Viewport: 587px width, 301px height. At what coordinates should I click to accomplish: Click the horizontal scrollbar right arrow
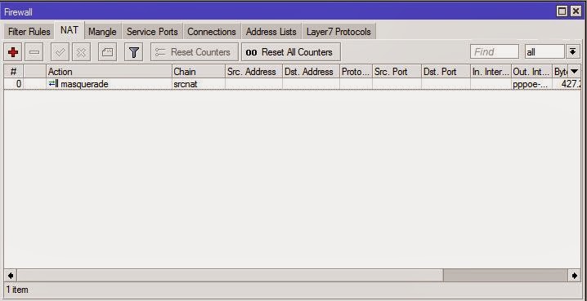[575, 276]
